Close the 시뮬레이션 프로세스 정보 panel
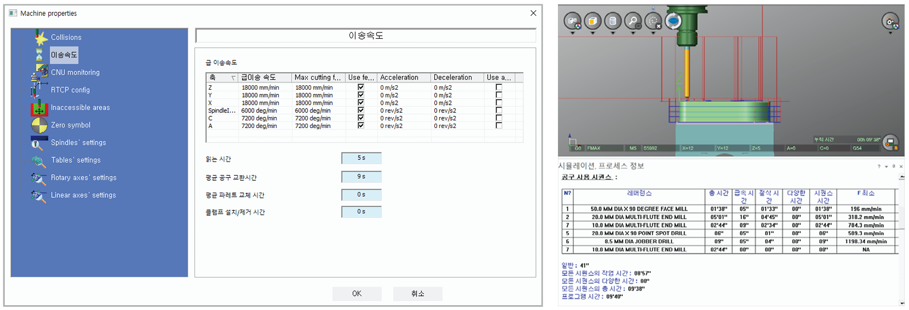Image resolution: width=909 pixels, height=310 pixels. tap(901, 166)
